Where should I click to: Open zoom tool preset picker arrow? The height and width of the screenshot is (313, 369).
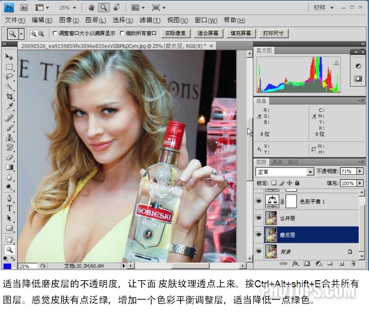pyautogui.click(x=21, y=34)
